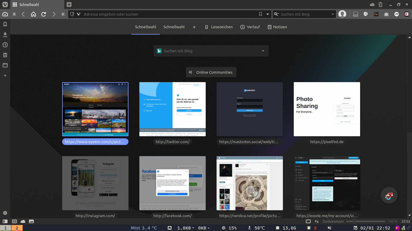The image size is (412, 231).
Task: Click Zurücksetzen to reset zoom
Action: 333,221
